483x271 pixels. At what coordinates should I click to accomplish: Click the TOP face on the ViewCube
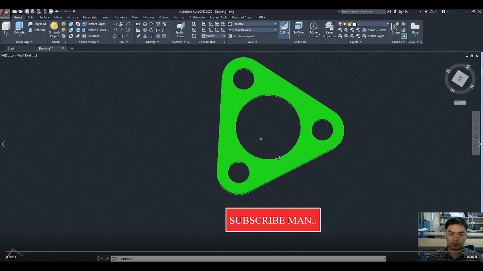(x=460, y=79)
